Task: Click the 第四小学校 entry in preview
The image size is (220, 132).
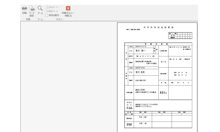Action: [x=140, y=90]
